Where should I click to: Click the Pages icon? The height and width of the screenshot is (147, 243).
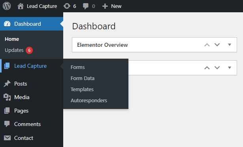coord(7,111)
